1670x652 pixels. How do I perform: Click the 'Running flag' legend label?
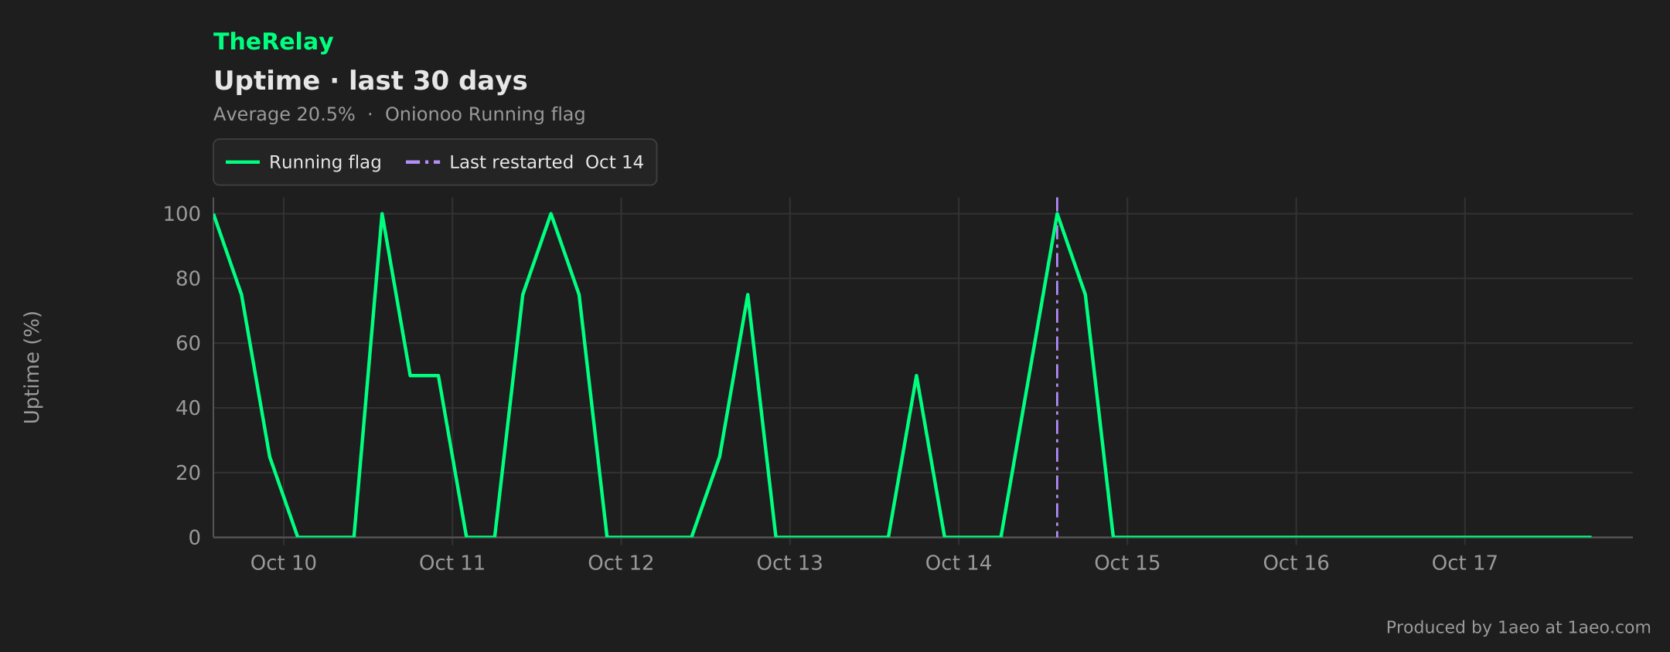pos(325,162)
